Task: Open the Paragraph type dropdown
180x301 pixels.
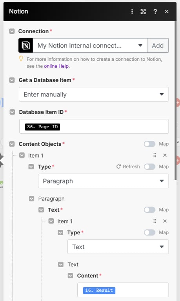Action: (x=104, y=181)
